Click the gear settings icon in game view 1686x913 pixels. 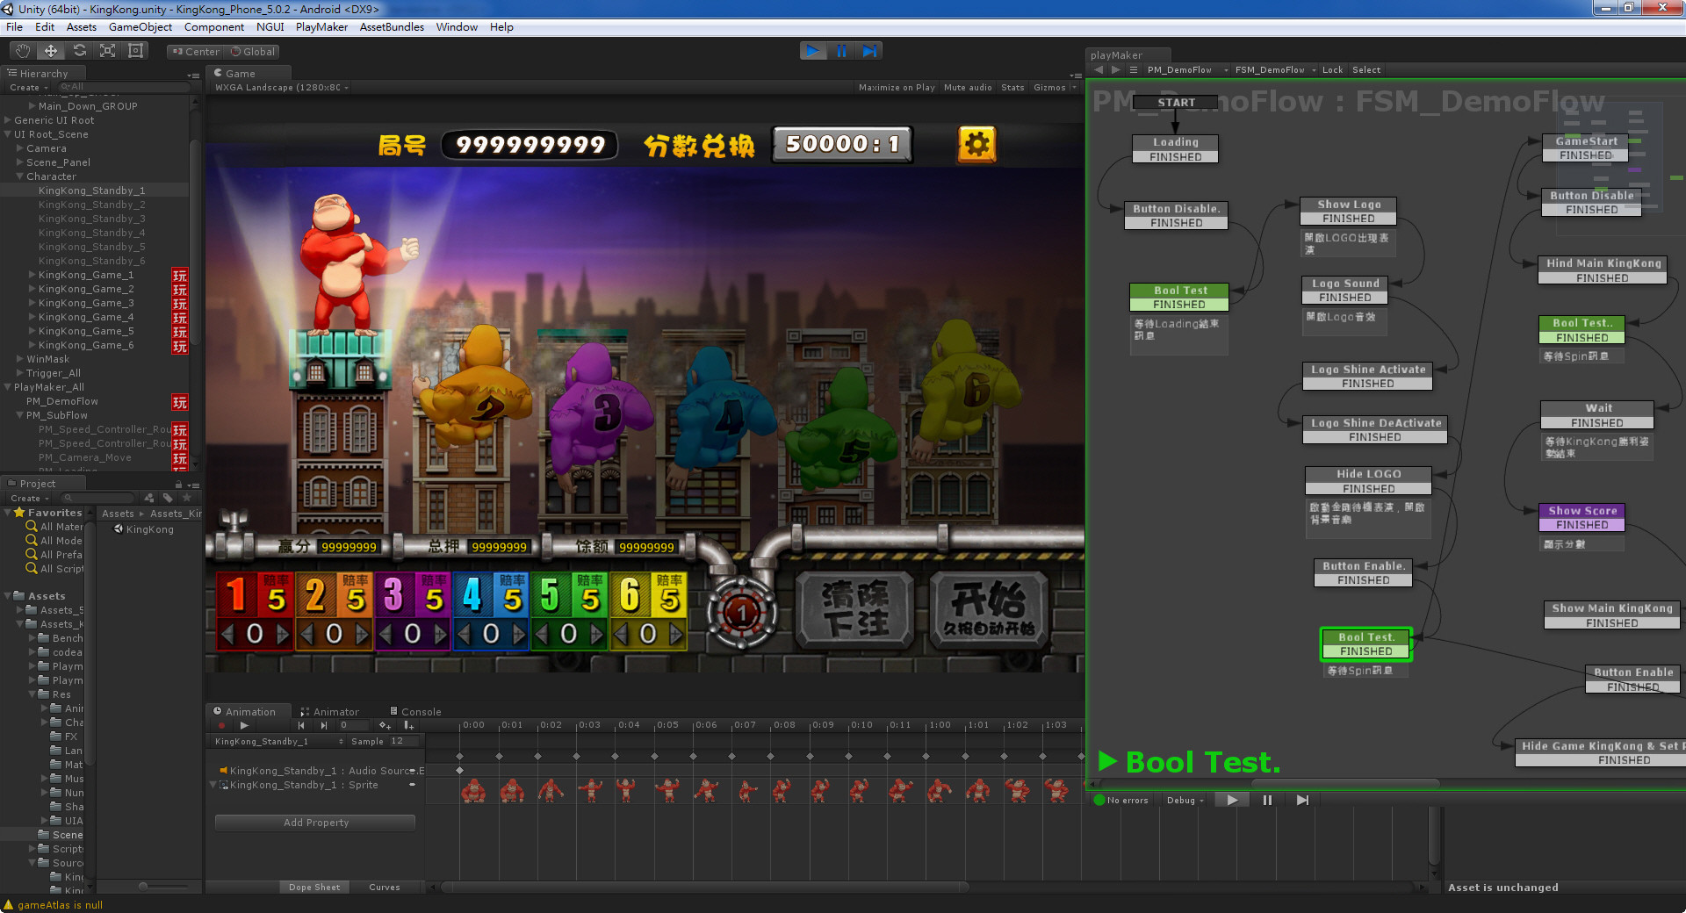click(976, 144)
